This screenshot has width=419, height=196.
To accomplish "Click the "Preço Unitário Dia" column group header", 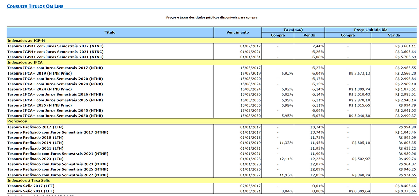I will click(x=371, y=30).
